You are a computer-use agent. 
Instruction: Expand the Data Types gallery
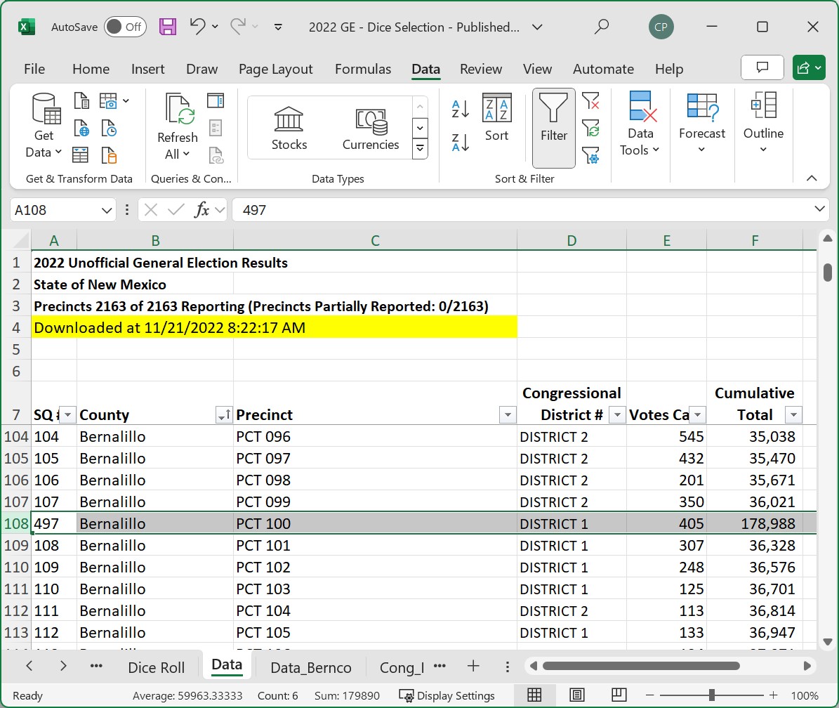point(420,148)
